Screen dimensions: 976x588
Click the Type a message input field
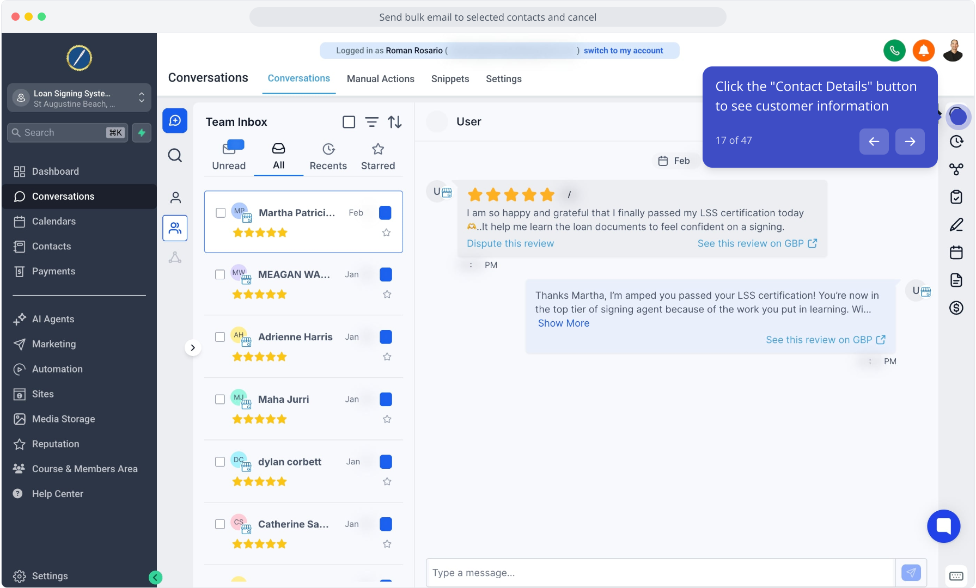tap(660, 573)
